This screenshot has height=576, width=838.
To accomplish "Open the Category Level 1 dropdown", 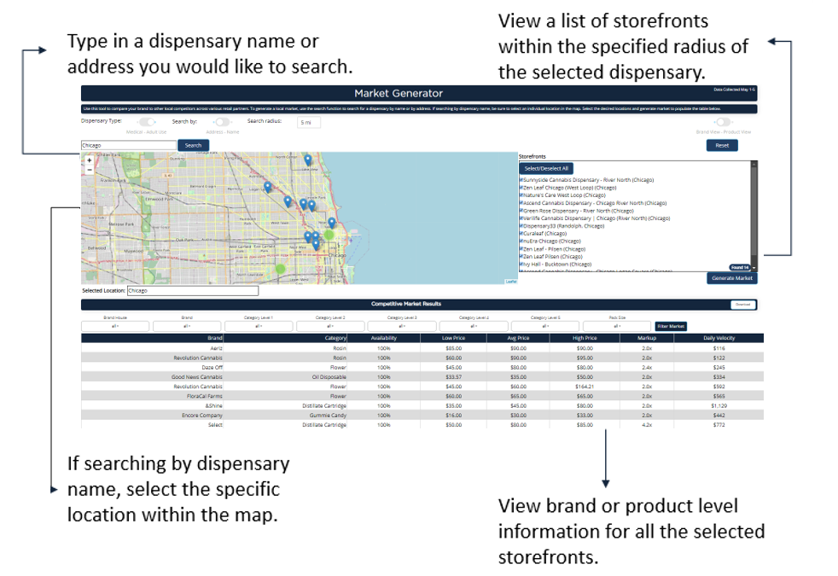I will [x=258, y=326].
